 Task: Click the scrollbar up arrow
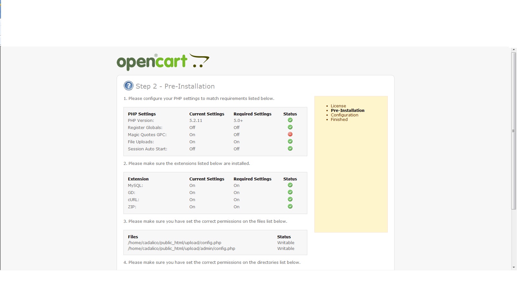pyautogui.click(x=514, y=50)
